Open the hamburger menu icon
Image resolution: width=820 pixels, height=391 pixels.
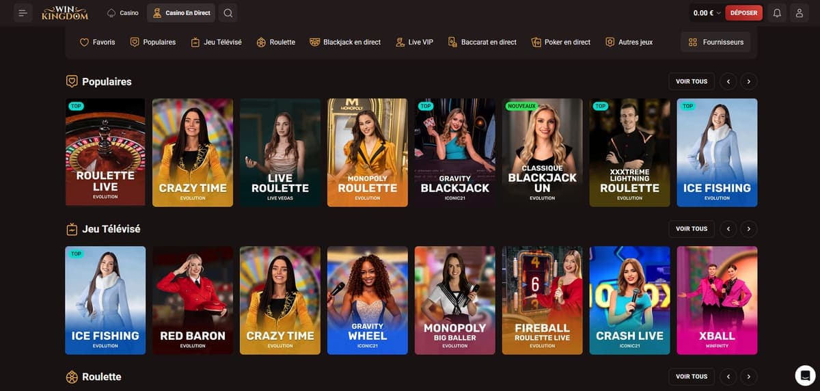(x=23, y=13)
